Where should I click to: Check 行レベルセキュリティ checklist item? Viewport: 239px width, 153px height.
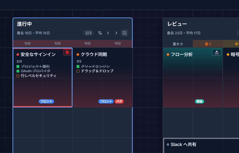click(18, 76)
